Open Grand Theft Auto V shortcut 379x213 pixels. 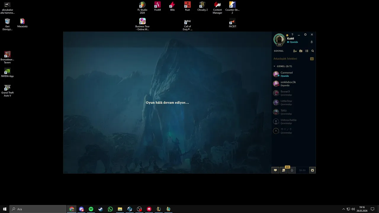click(7, 91)
